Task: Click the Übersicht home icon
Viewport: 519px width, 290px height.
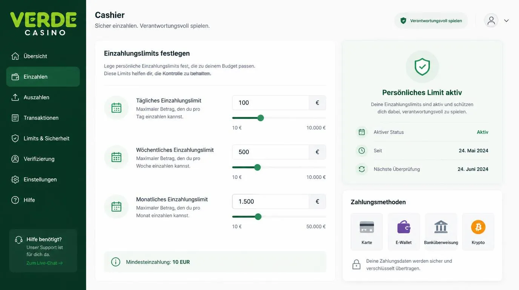Action: coord(15,56)
